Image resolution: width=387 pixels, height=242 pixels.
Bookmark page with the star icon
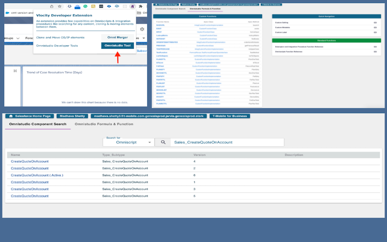60,6
